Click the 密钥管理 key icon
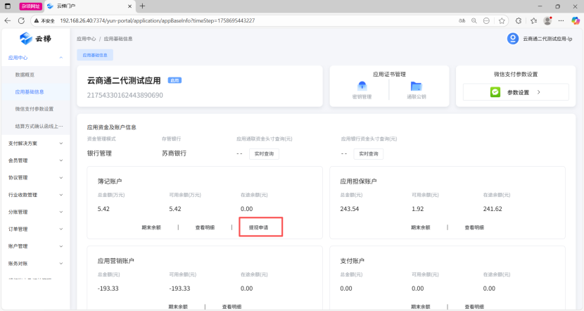This screenshot has width=584, height=311. tap(361, 86)
